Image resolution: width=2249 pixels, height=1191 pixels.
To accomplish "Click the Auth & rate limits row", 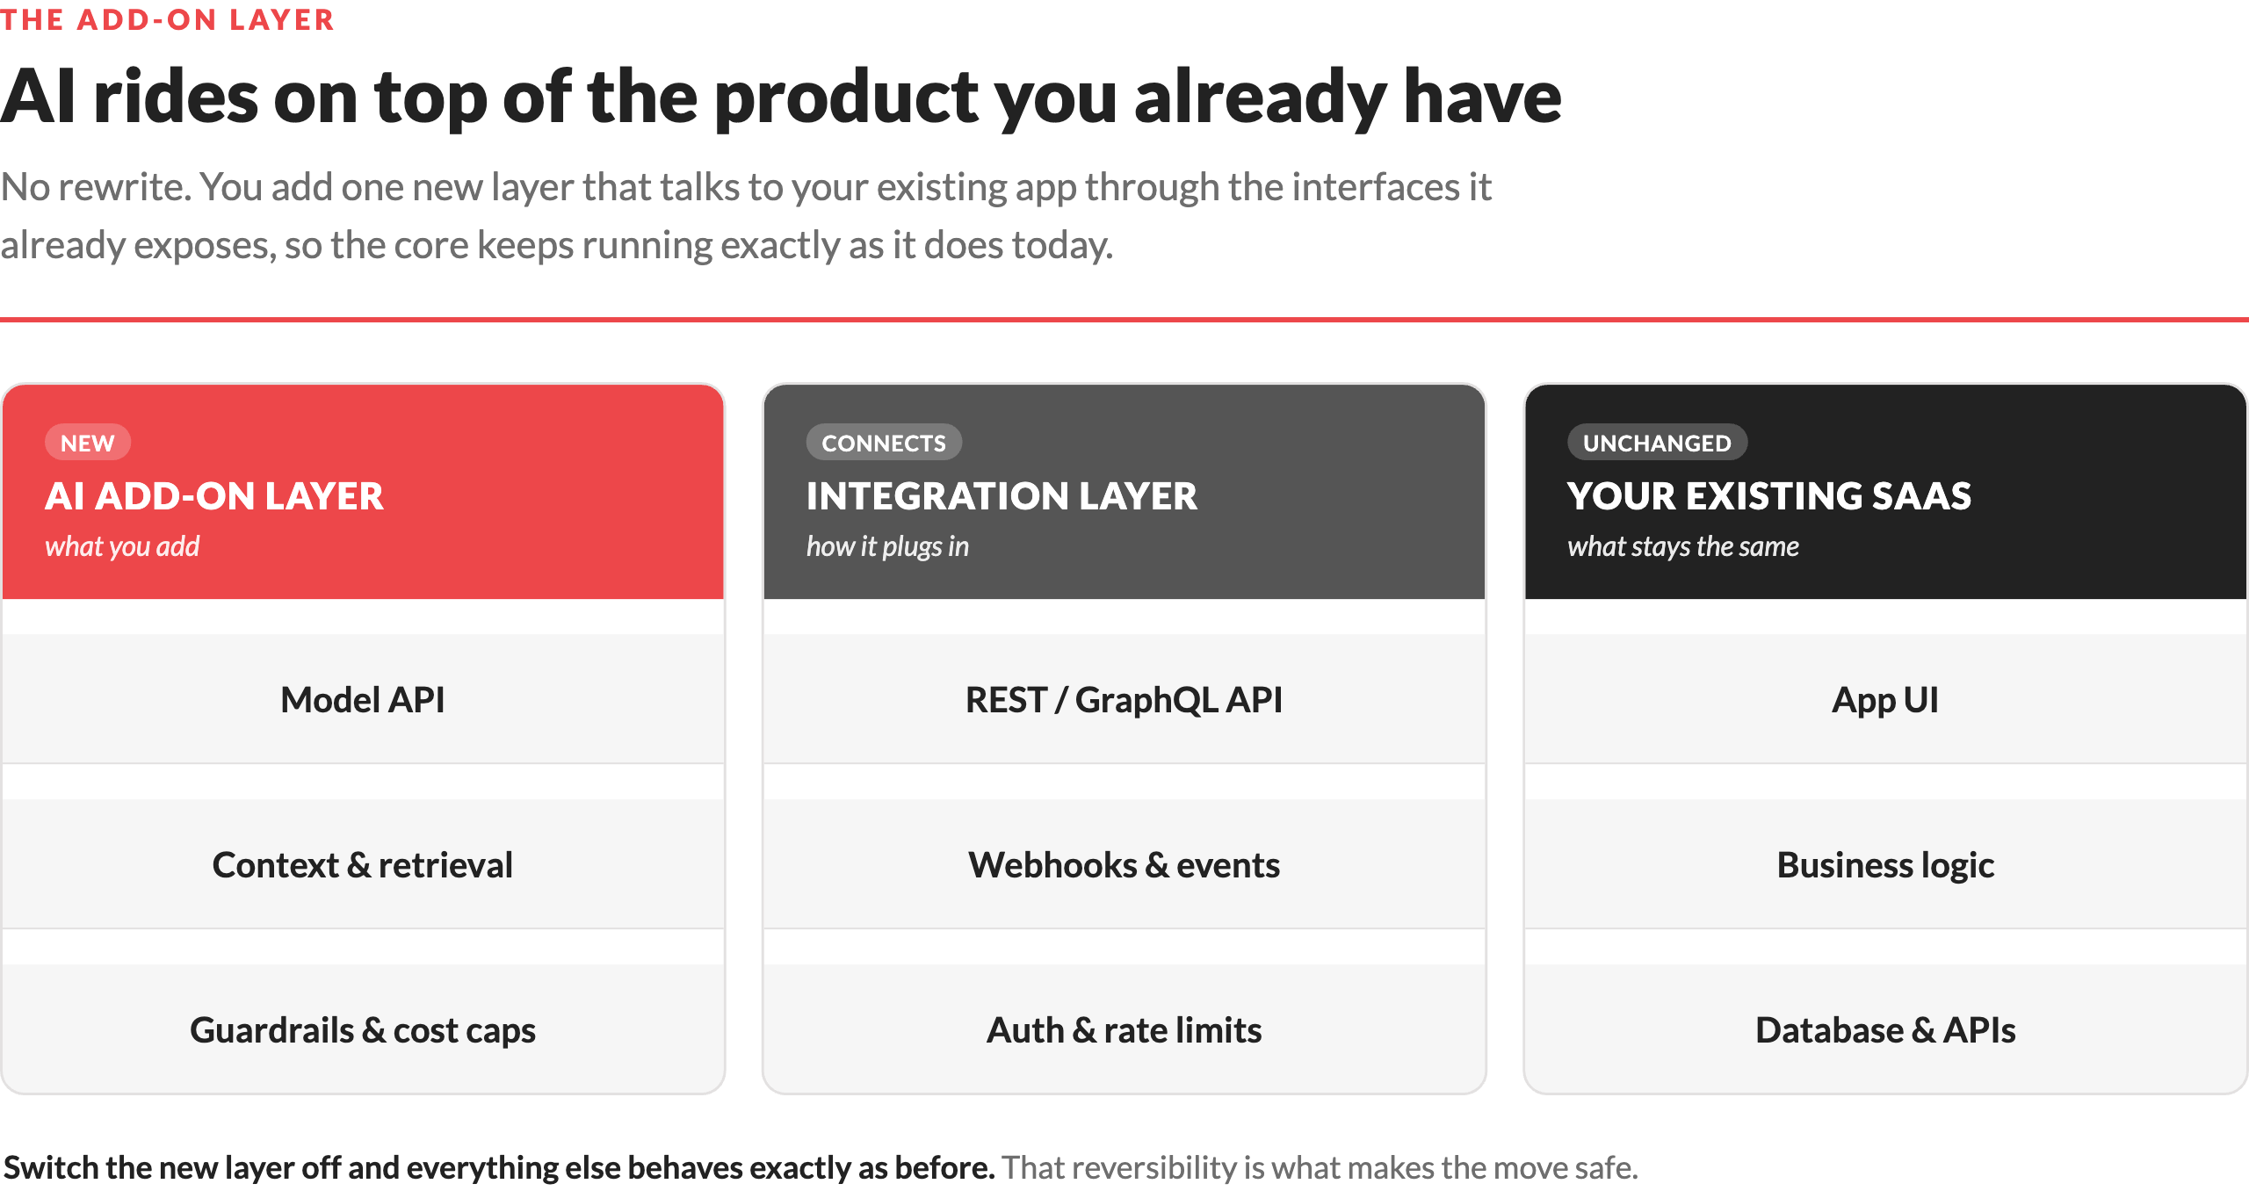I will tap(1124, 1029).
